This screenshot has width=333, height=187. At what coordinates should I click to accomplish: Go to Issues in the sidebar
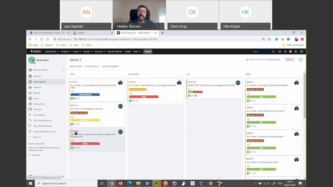point(36,98)
